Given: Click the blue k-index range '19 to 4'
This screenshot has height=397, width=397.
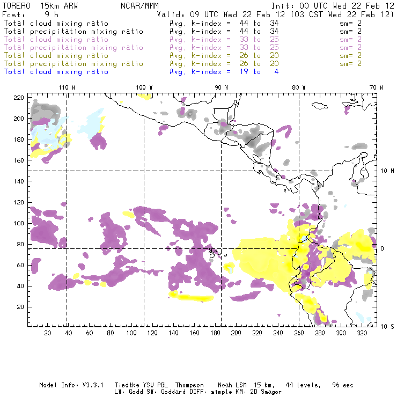Looking at the screenshot, I should point(259,72).
